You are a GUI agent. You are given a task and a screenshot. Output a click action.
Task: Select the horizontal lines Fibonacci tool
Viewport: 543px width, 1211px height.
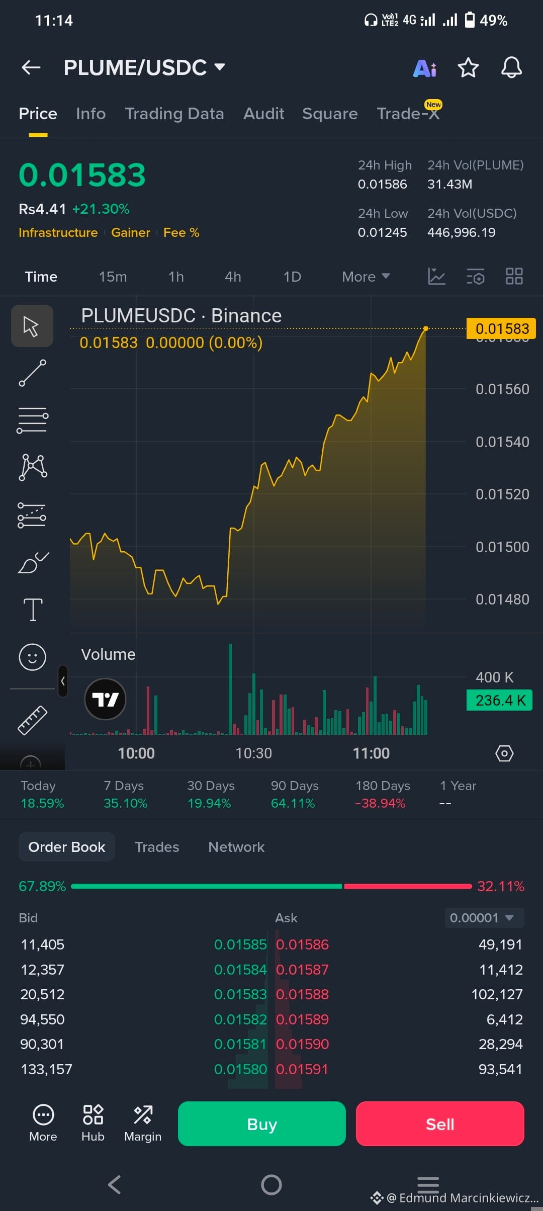(x=33, y=420)
